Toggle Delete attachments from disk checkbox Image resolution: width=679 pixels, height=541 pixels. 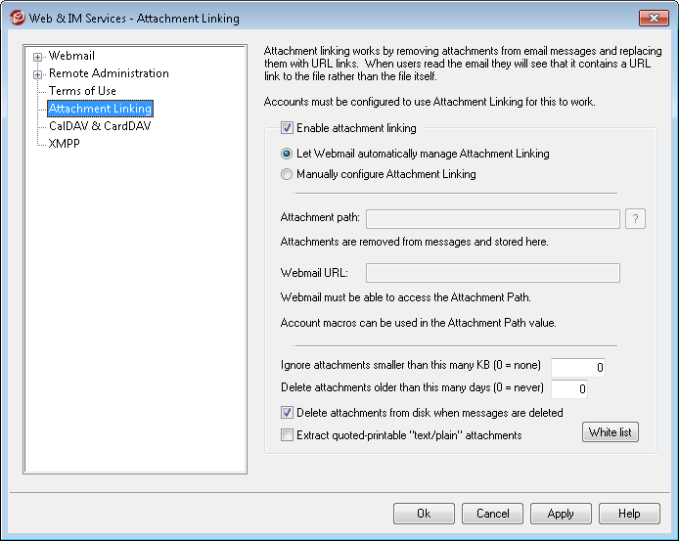click(x=287, y=413)
